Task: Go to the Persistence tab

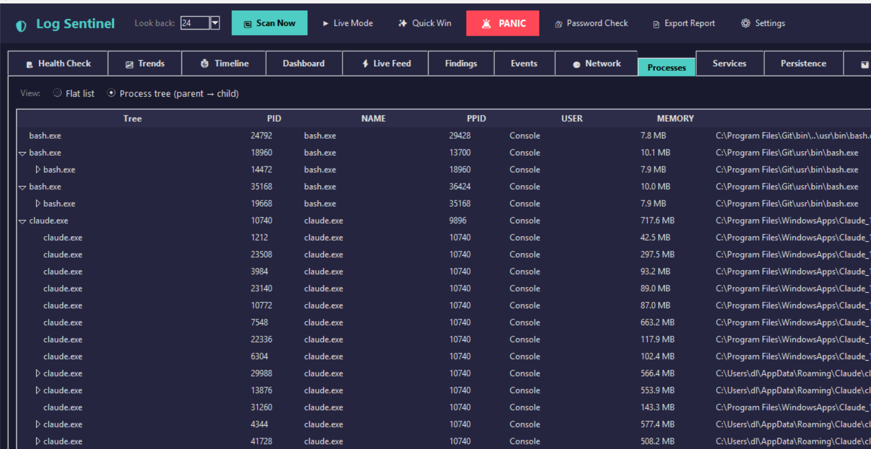Action: tap(804, 63)
